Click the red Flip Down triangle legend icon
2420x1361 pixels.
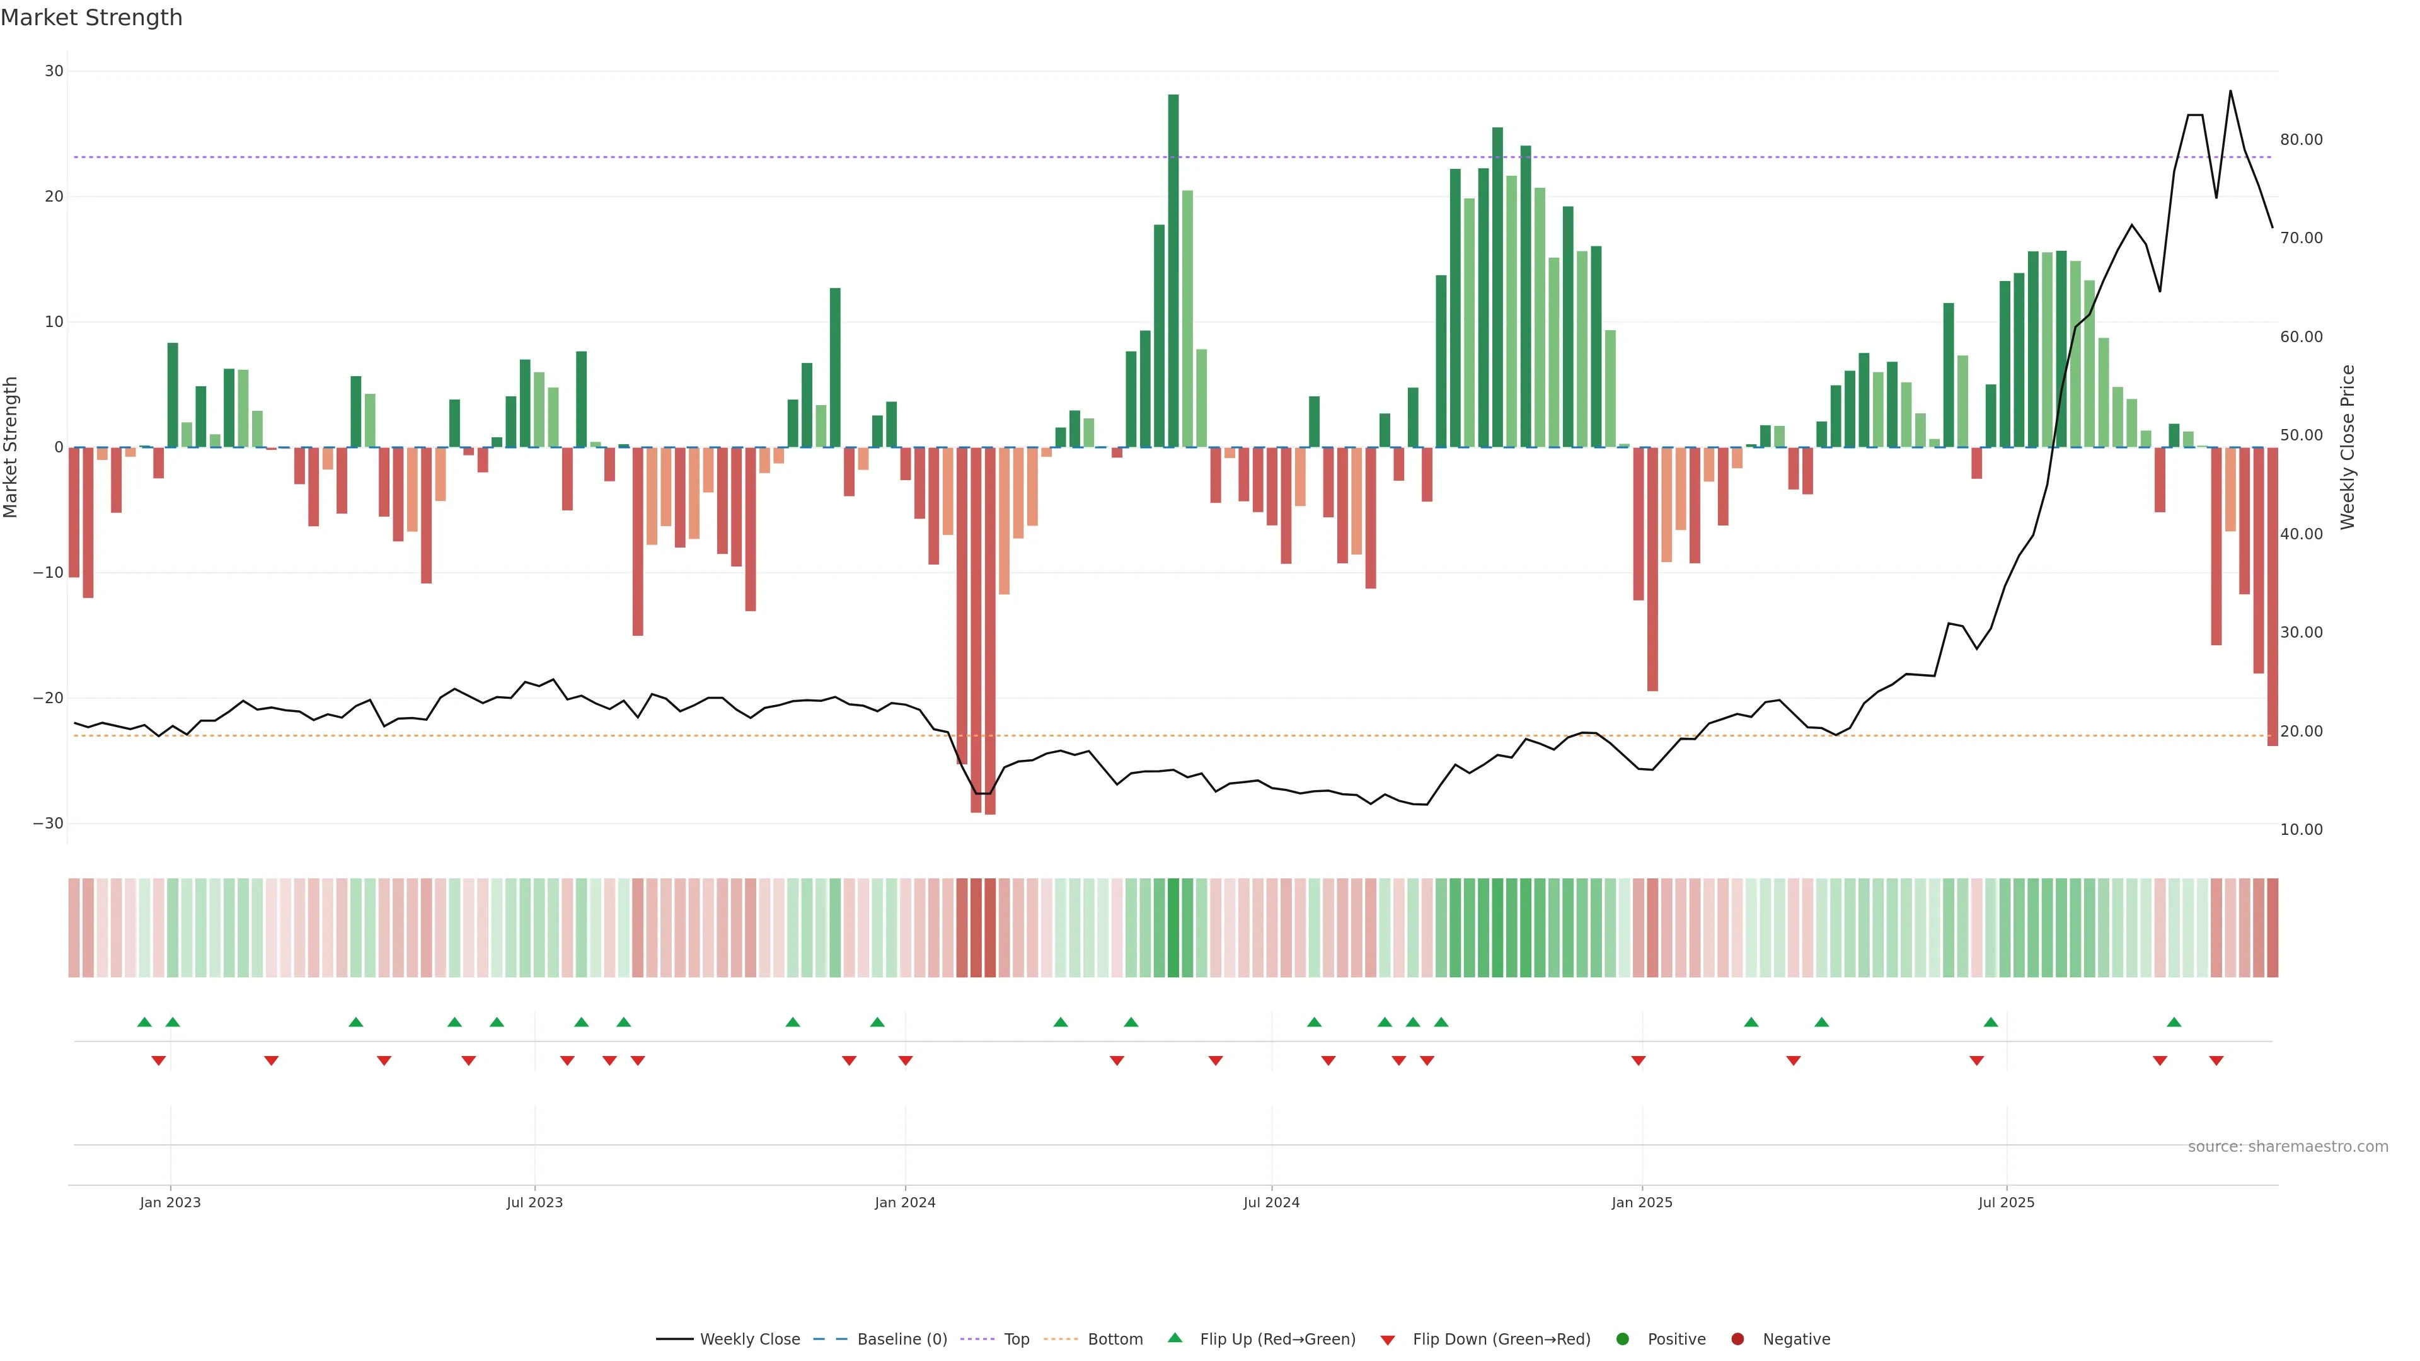click(1386, 1340)
